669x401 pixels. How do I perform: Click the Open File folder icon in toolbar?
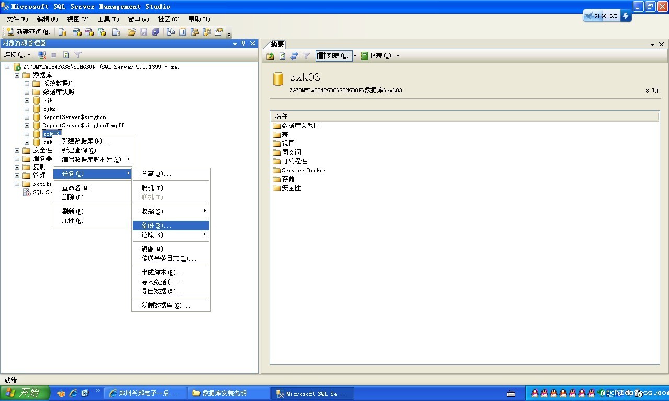coord(132,32)
